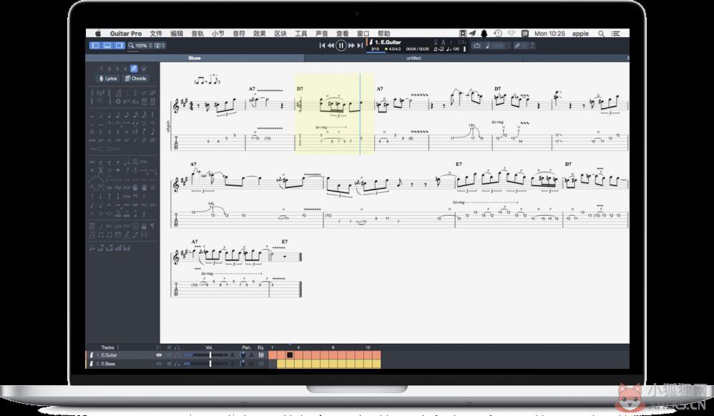Click the 1. E.Guitar track name in toolbar
This screenshot has width=714, height=416.
coord(387,42)
